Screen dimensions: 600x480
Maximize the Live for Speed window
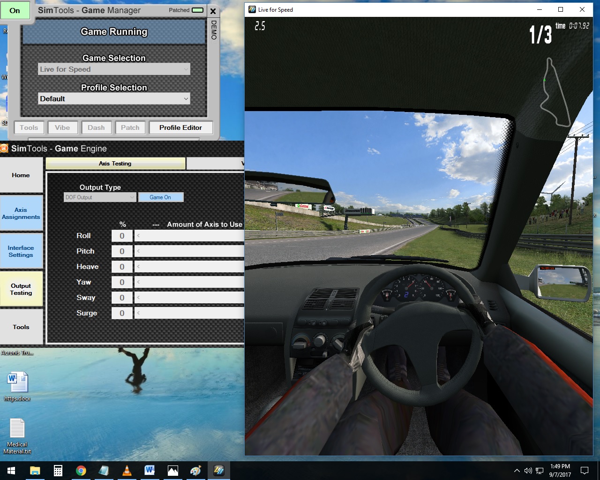[561, 9]
